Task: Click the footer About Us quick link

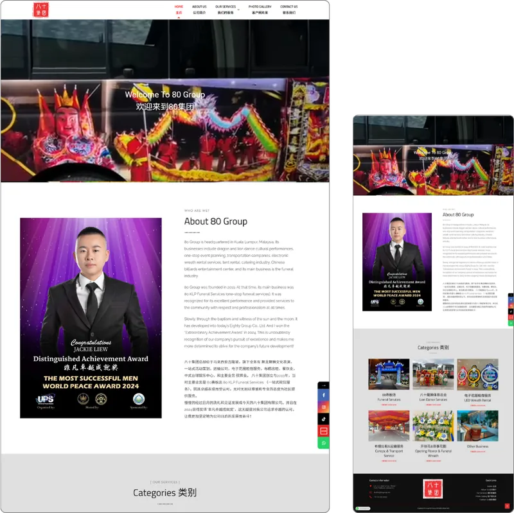Action: [488, 490]
